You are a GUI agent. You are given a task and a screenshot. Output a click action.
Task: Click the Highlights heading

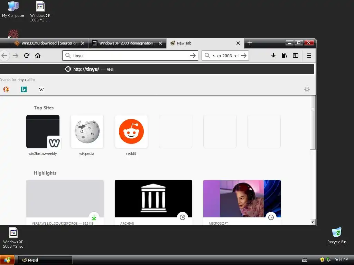(45, 173)
